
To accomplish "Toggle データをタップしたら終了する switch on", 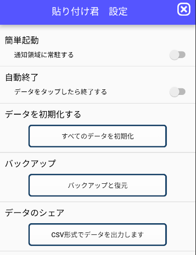I will pos(177,92).
